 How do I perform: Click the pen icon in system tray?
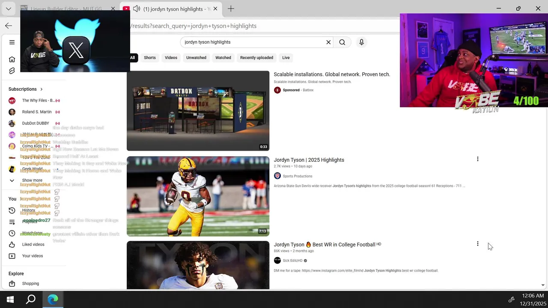click(x=511, y=299)
